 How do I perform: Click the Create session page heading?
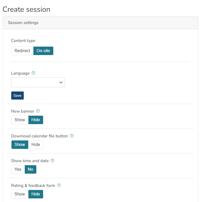(x=26, y=9)
